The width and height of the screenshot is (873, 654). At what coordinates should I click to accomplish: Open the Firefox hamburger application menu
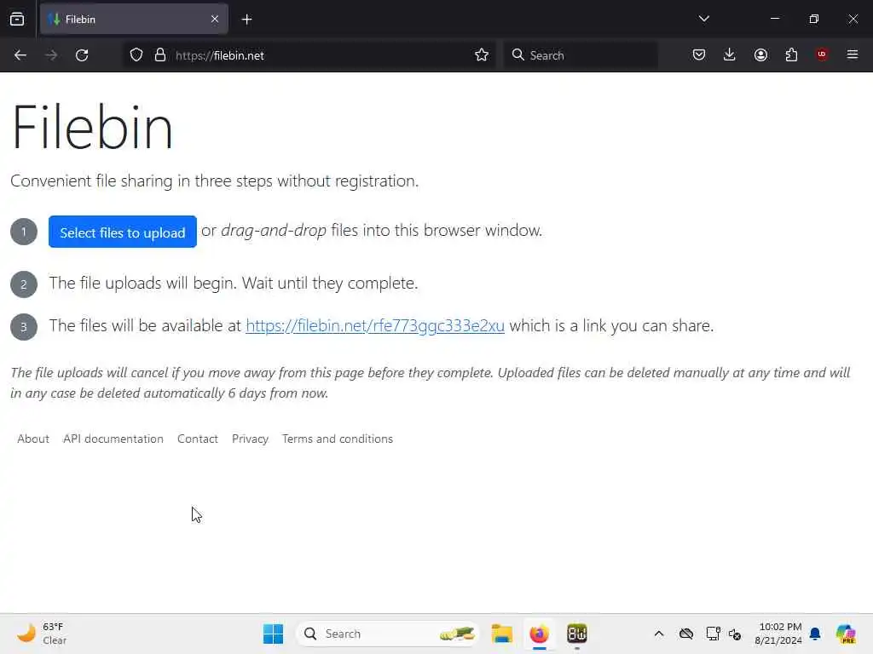pos(853,54)
